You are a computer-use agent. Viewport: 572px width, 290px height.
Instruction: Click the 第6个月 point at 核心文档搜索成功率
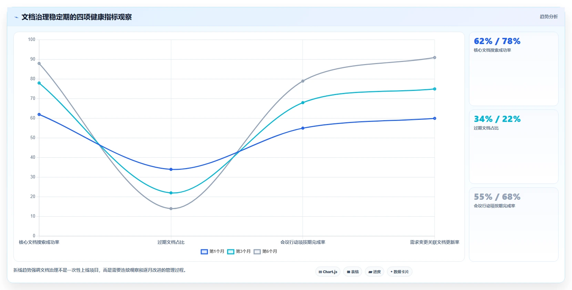(39, 63)
